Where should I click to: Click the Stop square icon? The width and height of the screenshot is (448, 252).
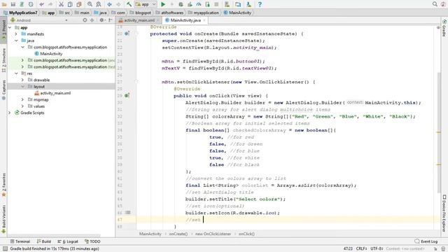pos(216,4)
